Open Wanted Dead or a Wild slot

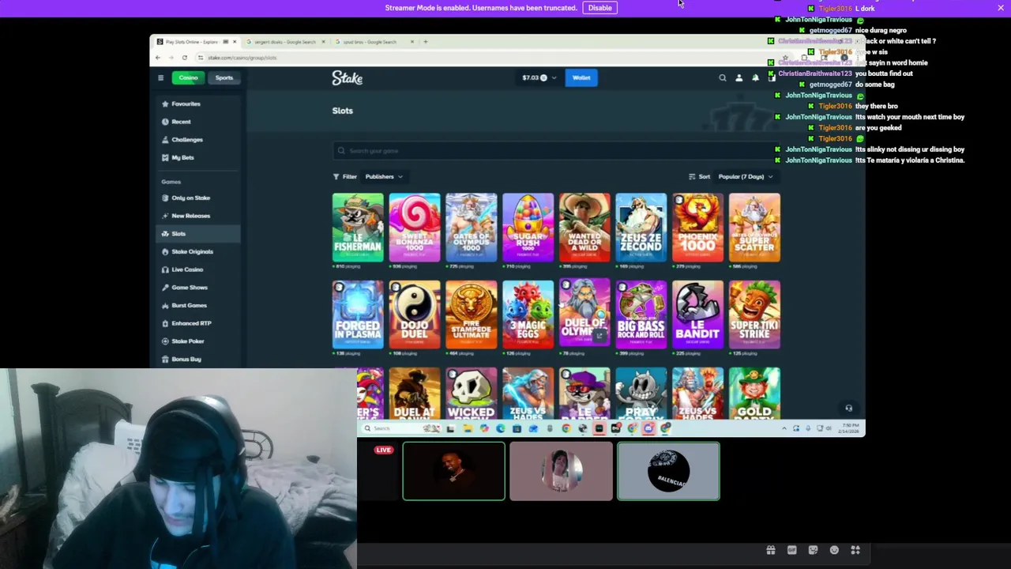click(584, 227)
